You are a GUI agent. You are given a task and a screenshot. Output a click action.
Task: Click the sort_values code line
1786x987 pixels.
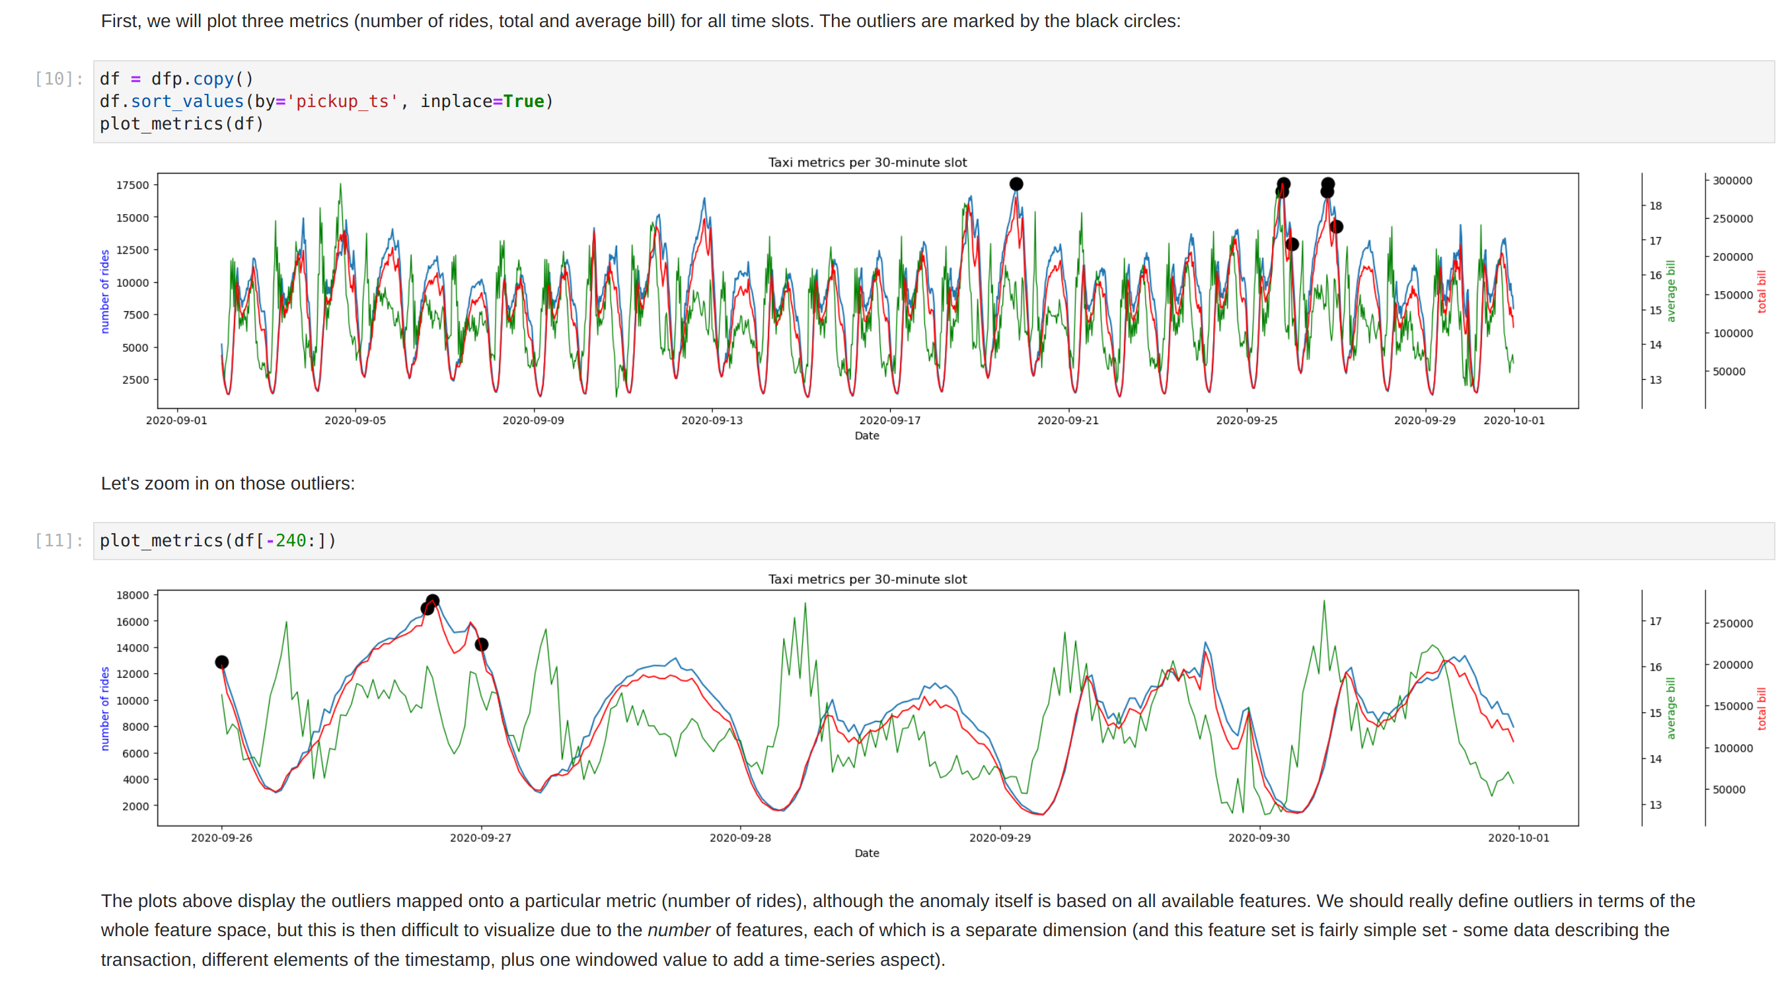pos(326,101)
